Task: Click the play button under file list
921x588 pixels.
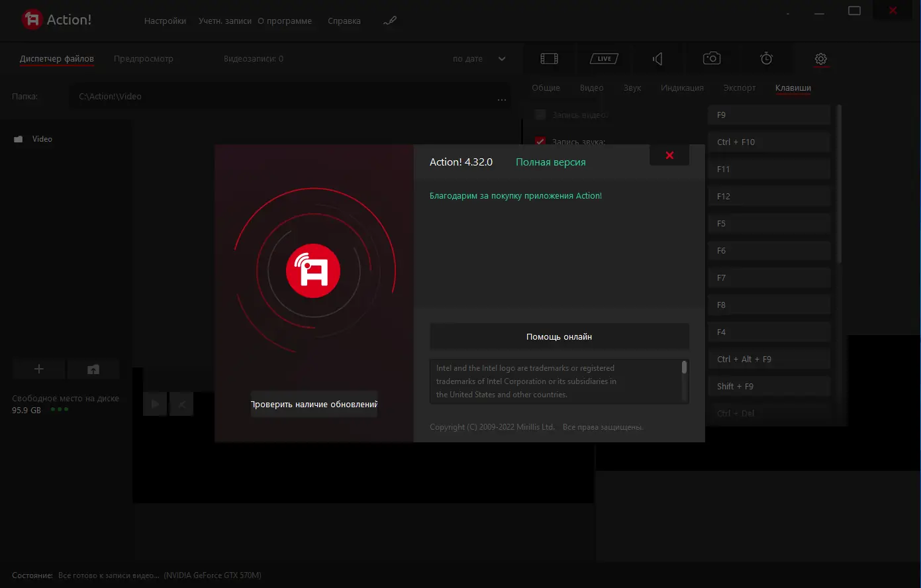Action: pyautogui.click(x=155, y=404)
